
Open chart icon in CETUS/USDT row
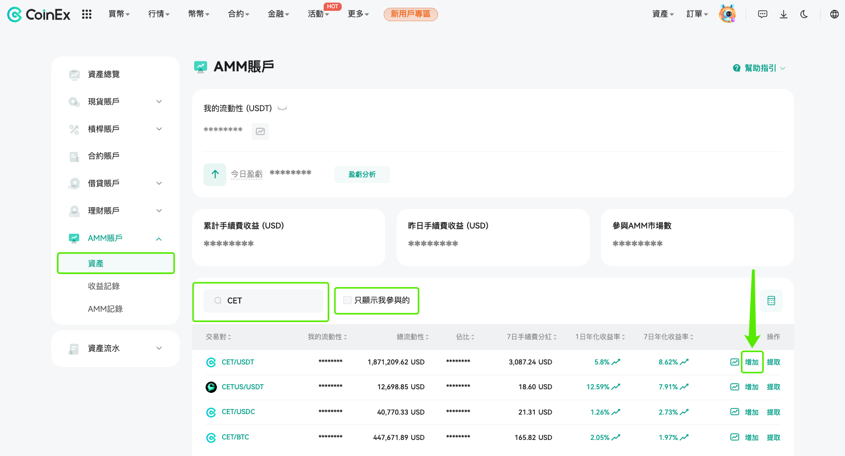[x=735, y=387]
